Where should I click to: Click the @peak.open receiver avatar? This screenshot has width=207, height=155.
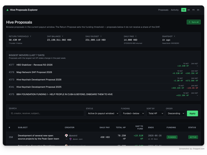tap(71, 139)
